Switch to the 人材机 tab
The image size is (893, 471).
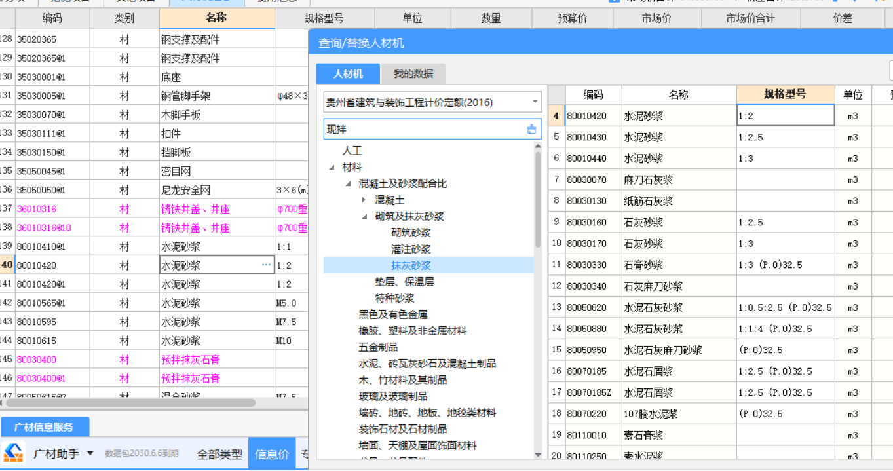pyautogui.click(x=348, y=73)
